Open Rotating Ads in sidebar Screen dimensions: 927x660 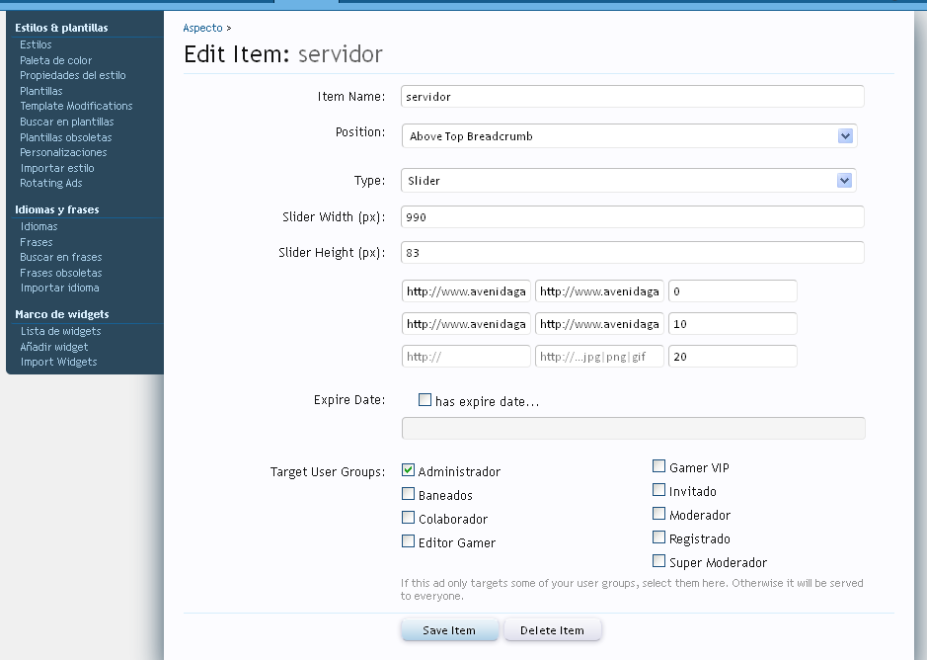pos(51,183)
